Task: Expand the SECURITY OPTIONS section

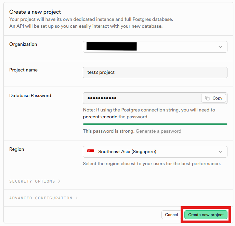Action: coord(35,181)
